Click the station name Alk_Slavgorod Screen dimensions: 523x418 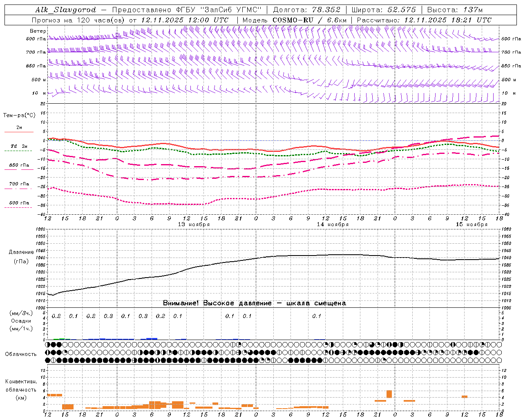pos(66,10)
